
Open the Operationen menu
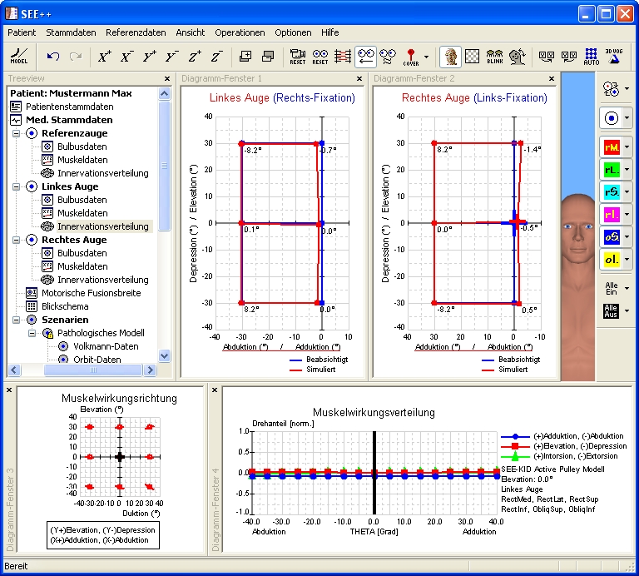click(x=240, y=32)
